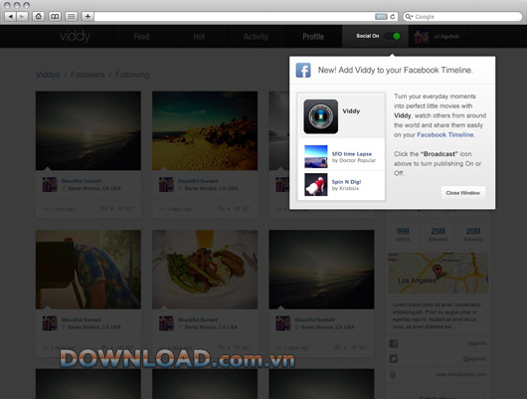The height and width of the screenshot is (399, 527).
Task: Reload the page with the refresh icon
Action: click(x=392, y=17)
